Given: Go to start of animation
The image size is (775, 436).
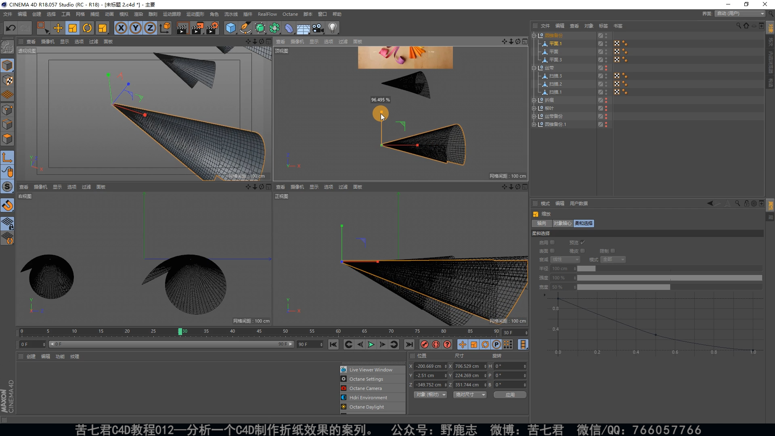Looking at the screenshot, I should coord(333,344).
